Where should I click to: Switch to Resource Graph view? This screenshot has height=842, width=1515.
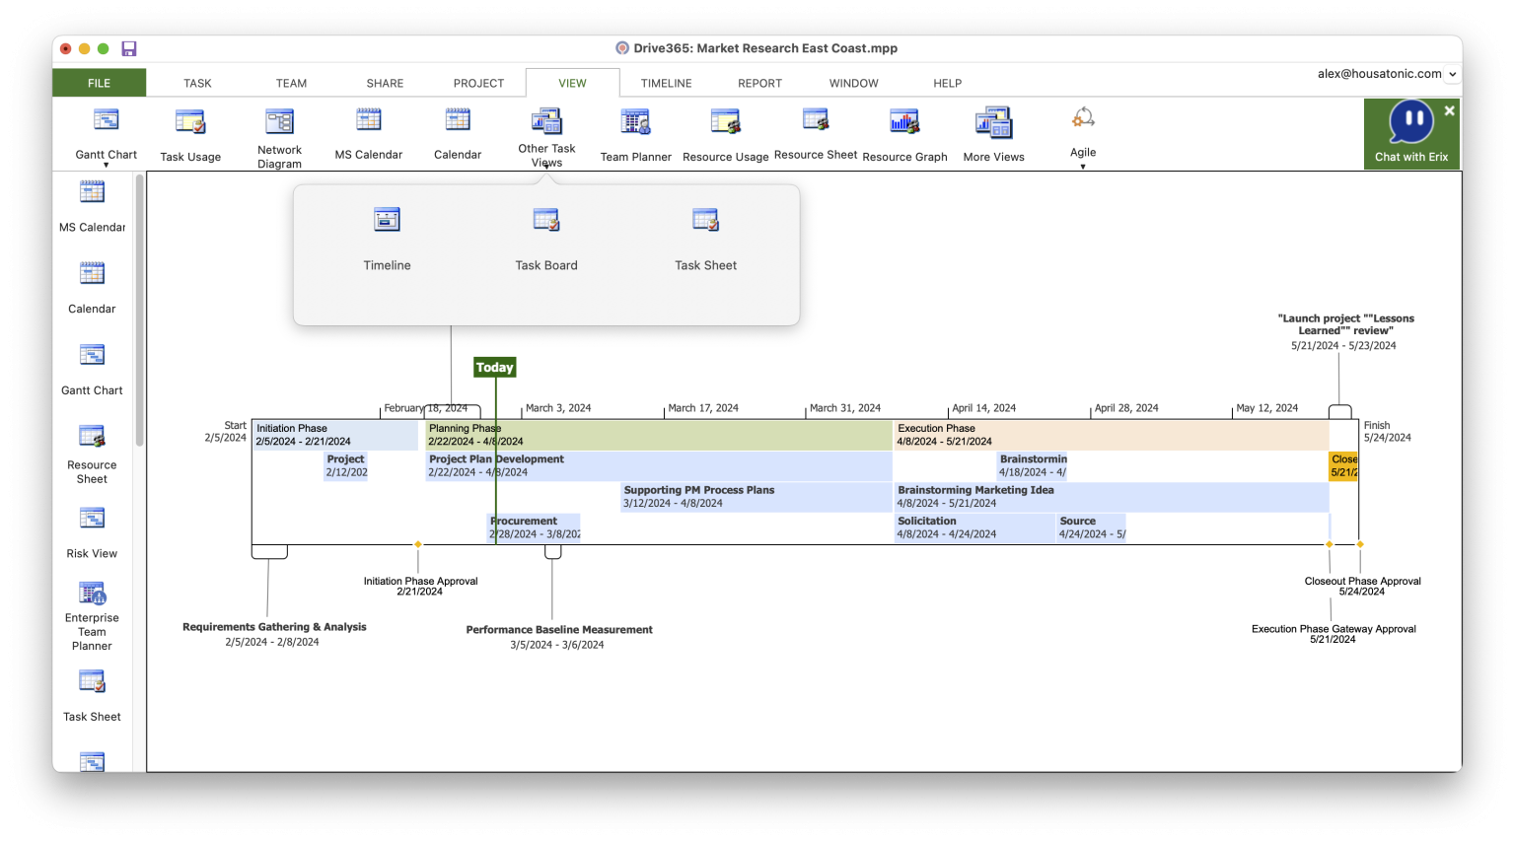coord(904,134)
